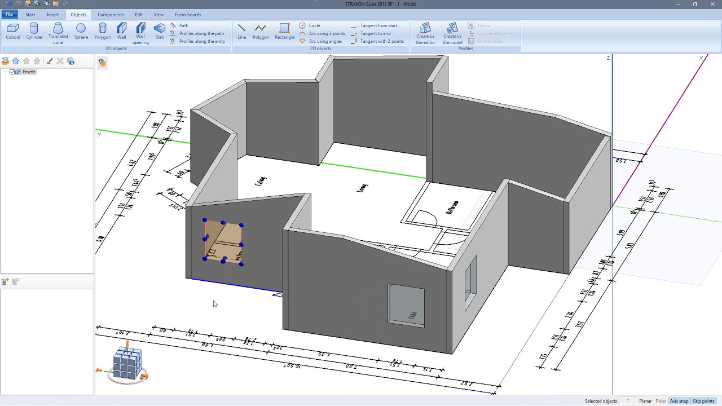722x406 pixels.
Task: Open the Form boards tab
Action: click(x=188, y=14)
